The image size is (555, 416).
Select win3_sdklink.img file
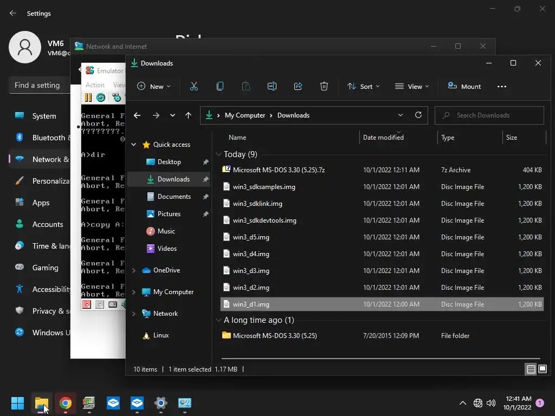tap(382, 204)
